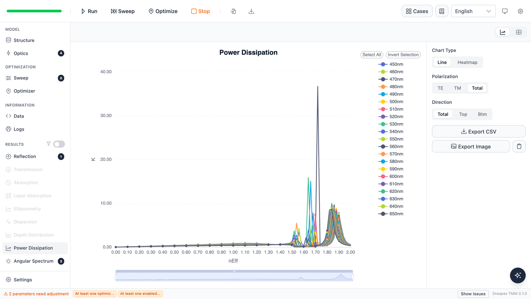
Task: Select TM polarization option
Action: 457,88
